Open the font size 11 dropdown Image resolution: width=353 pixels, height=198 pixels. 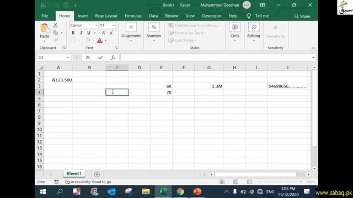tap(114, 25)
